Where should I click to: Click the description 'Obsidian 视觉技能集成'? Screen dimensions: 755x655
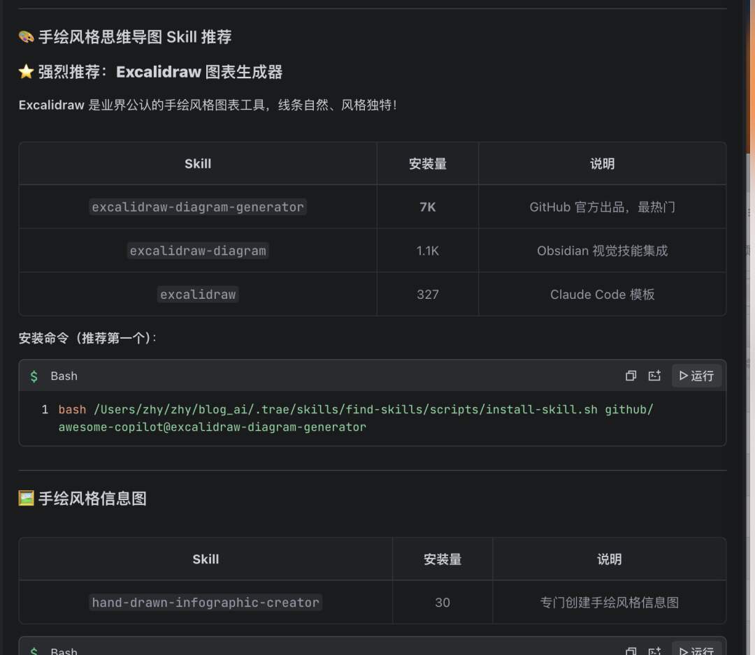[x=603, y=251]
